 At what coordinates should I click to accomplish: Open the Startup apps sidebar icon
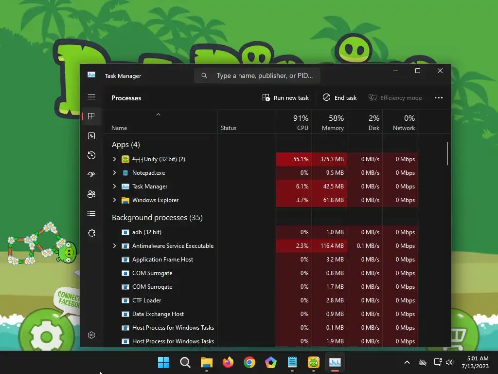click(91, 175)
